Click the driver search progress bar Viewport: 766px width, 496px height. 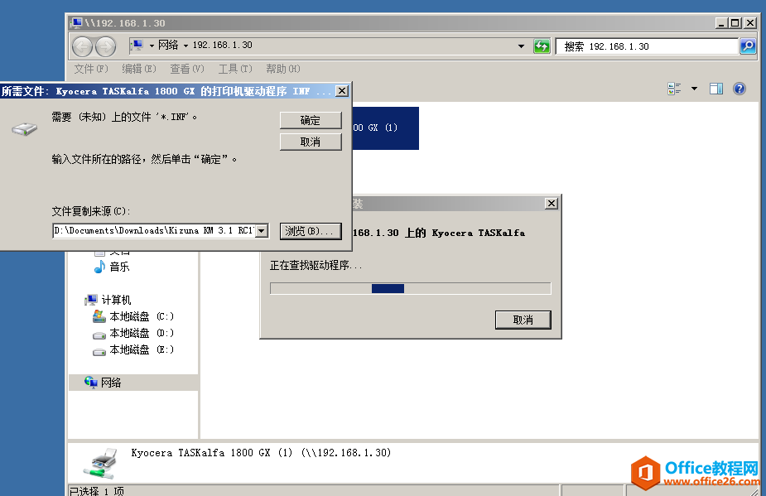tap(411, 288)
